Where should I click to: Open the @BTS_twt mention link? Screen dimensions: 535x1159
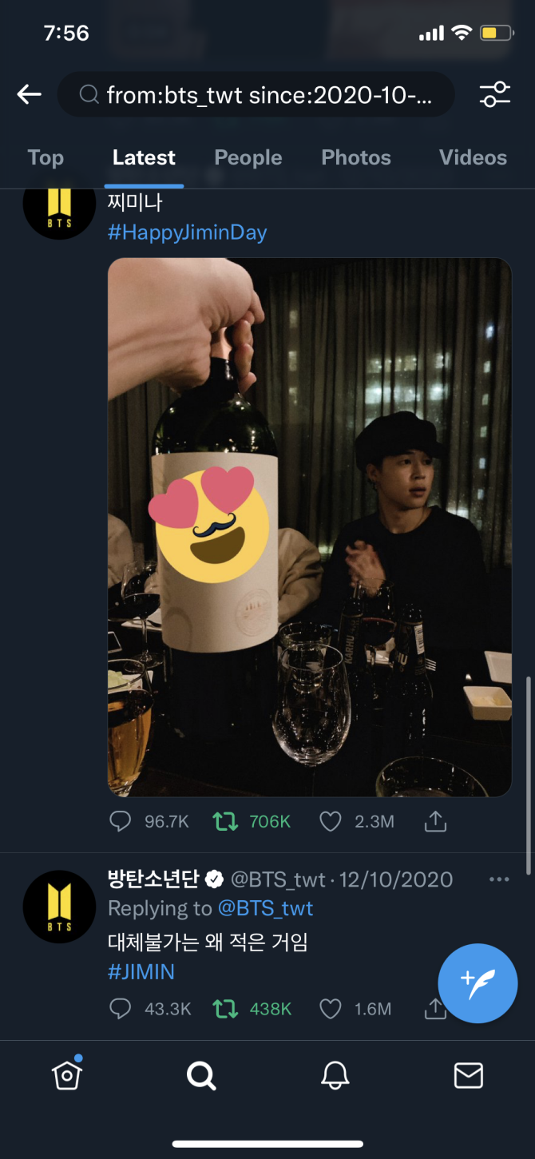[x=265, y=908]
